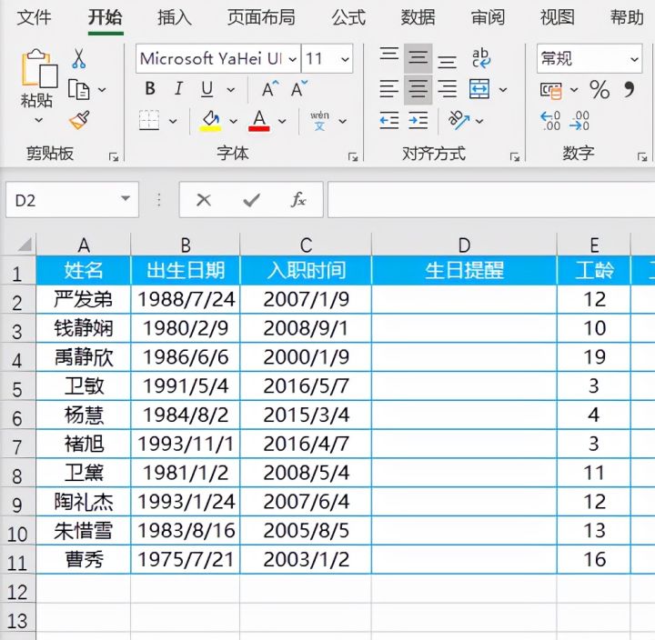The height and width of the screenshot is (640, 655).
Task: Increase indent icon
Action: [418, 120]
